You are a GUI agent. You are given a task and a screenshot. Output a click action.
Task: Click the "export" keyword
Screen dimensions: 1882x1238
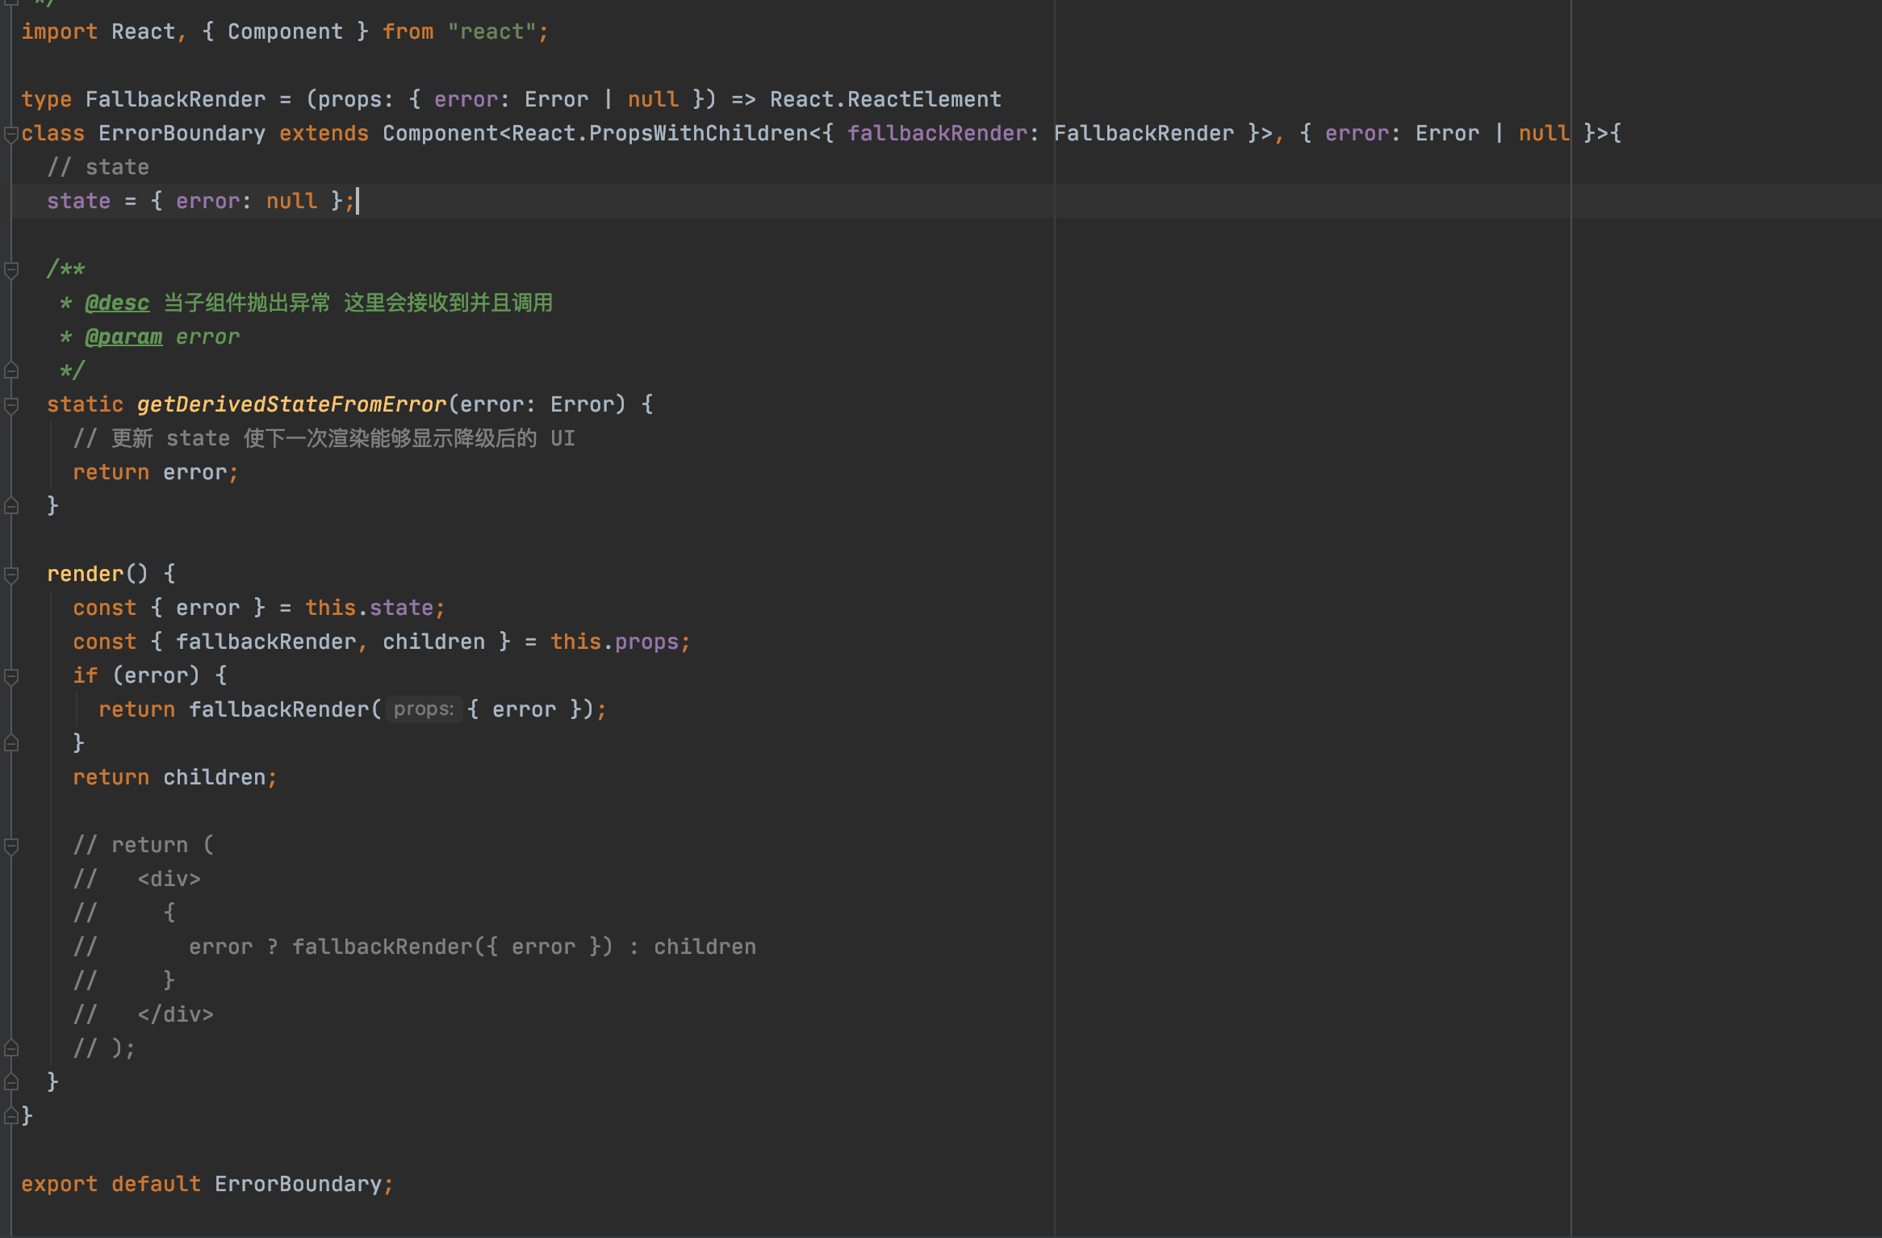tap(59, 1184)
